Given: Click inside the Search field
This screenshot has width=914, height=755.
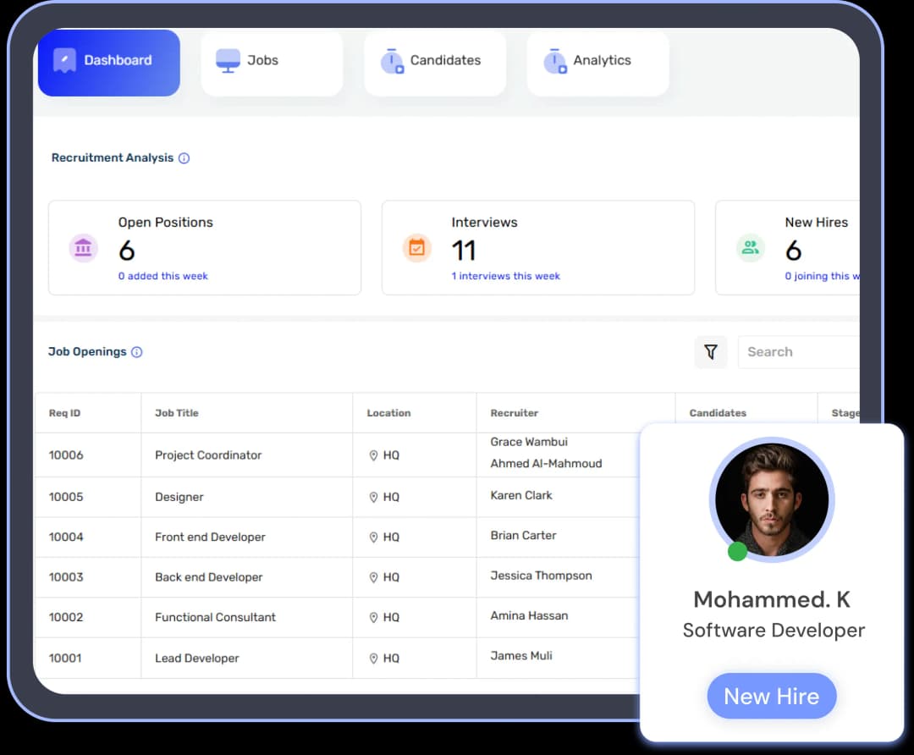Looking at the screenshot, I should click(x=796, y=351).
